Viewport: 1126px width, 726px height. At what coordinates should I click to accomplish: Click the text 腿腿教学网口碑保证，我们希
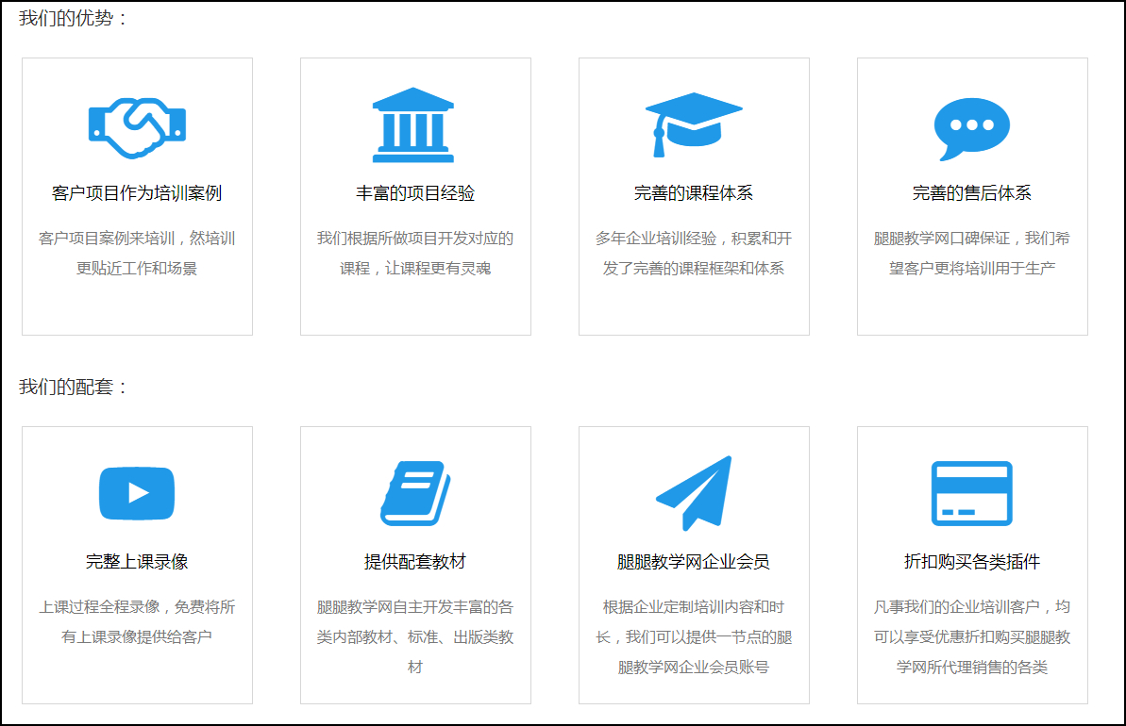point(971,239)
